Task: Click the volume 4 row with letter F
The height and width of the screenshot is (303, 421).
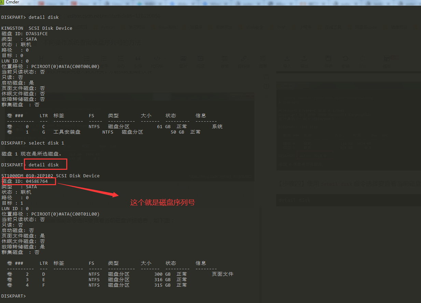Action: pyautogui.click(x=97, y=285)
